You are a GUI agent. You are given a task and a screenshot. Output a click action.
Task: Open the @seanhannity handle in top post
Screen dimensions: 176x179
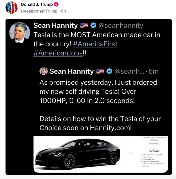(x=121, y=26)
